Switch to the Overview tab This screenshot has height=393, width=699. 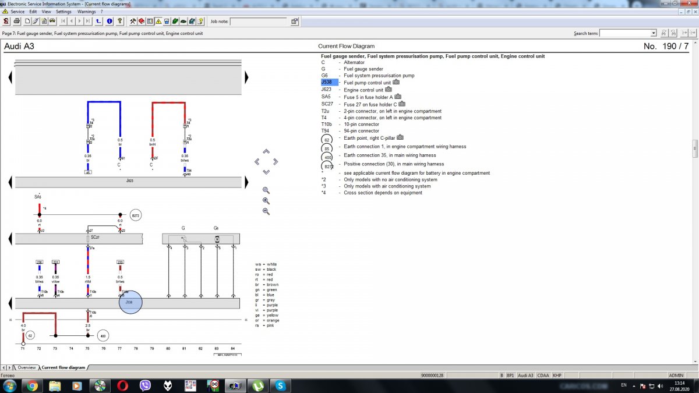point(26,367)
